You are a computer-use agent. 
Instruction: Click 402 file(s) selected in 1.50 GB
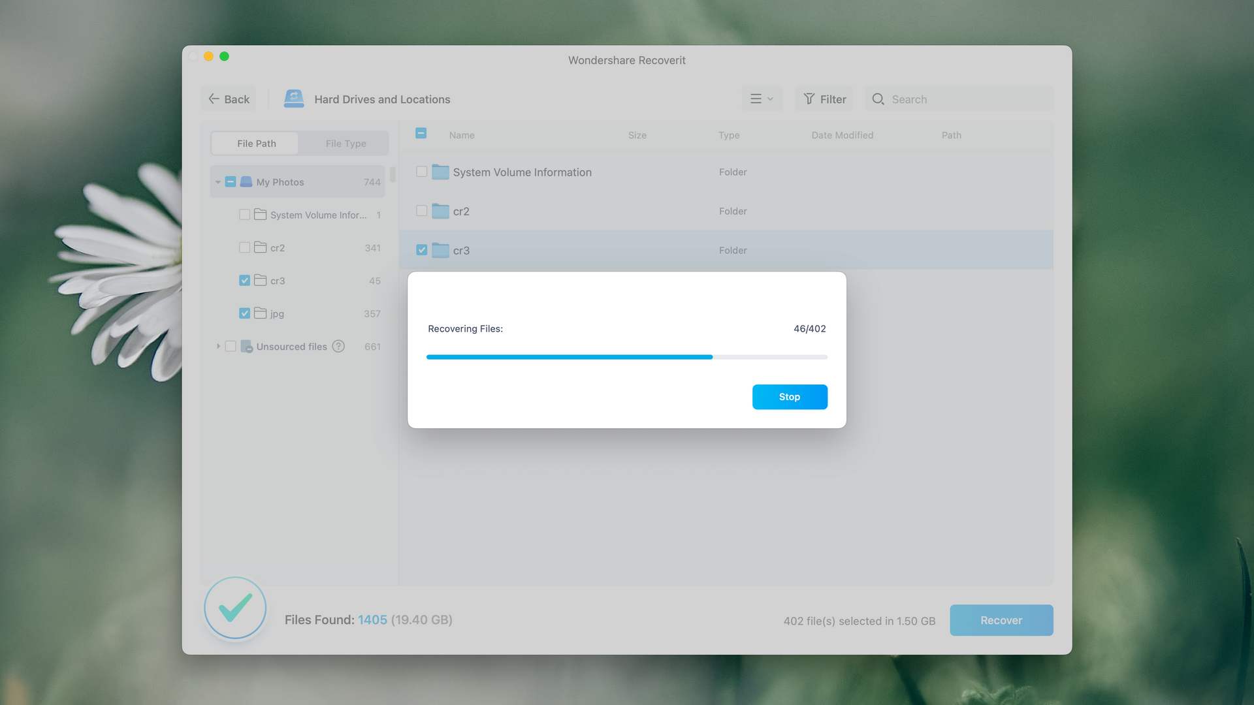[x=859, y=621]
